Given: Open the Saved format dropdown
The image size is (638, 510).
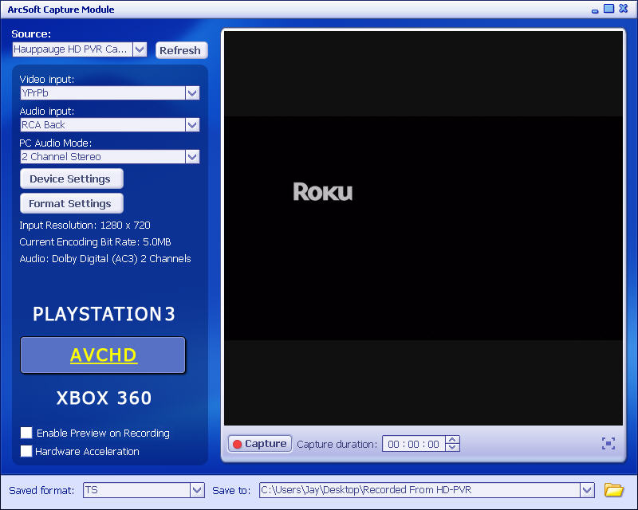Looking at the screenshot, I should [x=197, y=490].
